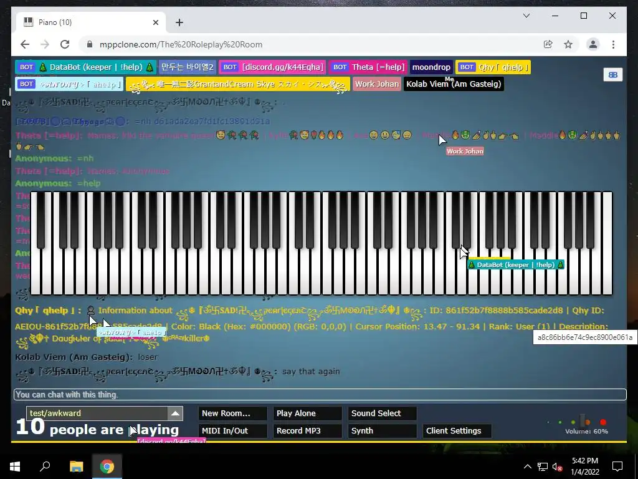Open MIDI In/Out settings
This screenshot has height=479, width=638.
pyautogui.click(x=233, y=430)
